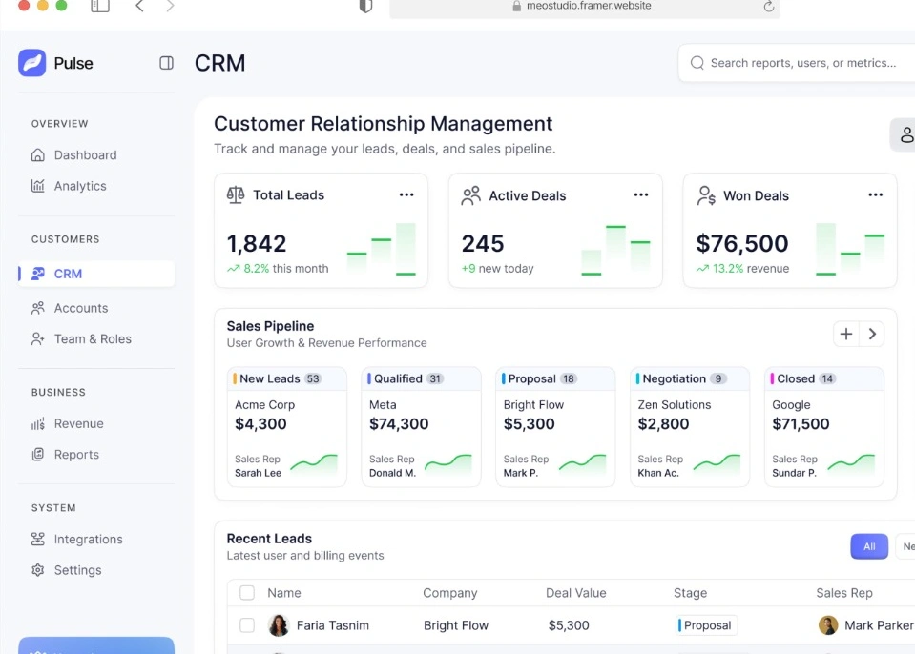Click the Closed column header

[x=824, y=378]
